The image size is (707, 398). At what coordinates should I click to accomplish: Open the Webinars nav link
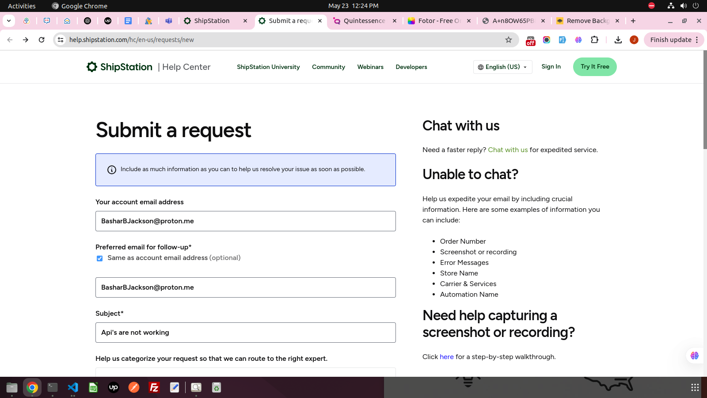(370, 67)
